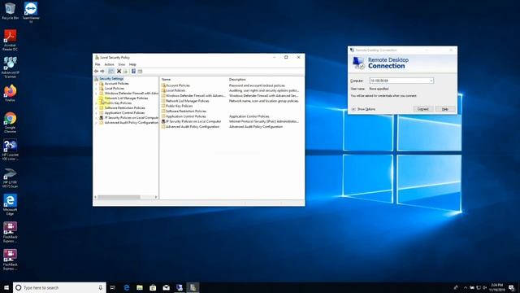520x293 pixels.
Task: Click the tree pane horizontal scrollbar thumb
Action: click(x=119, y=197)
